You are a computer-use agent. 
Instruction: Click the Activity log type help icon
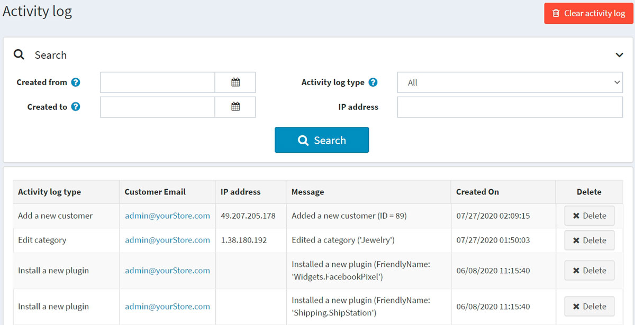(373, 82)
